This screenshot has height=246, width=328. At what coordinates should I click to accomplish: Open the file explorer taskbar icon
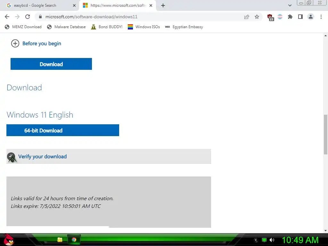pos(60,240)
